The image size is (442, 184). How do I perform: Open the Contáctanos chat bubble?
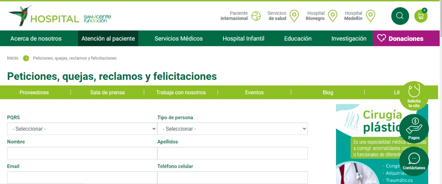[x=414, y=161]
